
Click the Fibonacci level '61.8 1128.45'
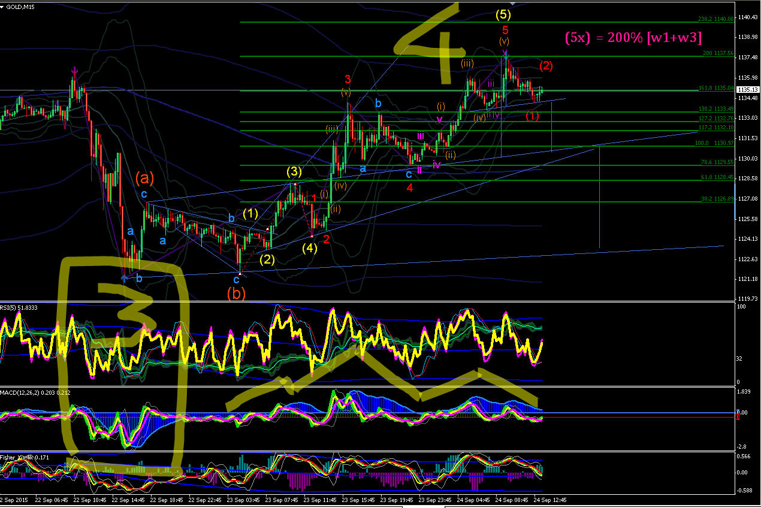tap(717, 177)
